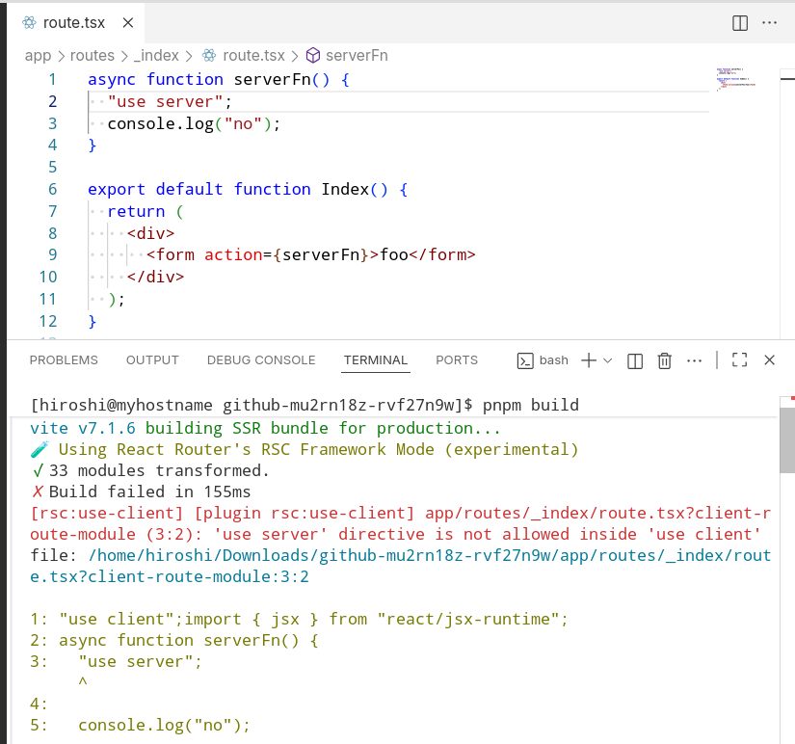Show the PORTS tab

pos(457,360)
